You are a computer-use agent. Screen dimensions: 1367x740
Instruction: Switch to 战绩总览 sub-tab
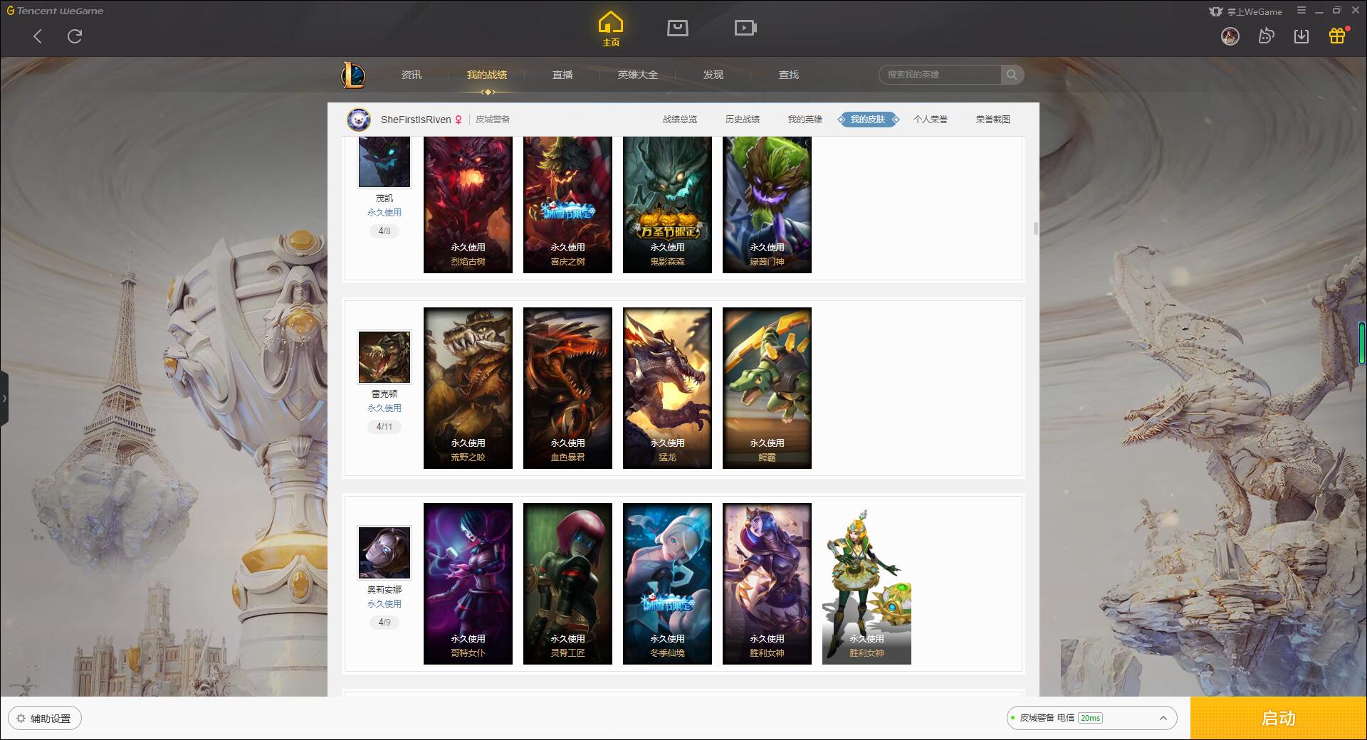(x=680, y=120)
